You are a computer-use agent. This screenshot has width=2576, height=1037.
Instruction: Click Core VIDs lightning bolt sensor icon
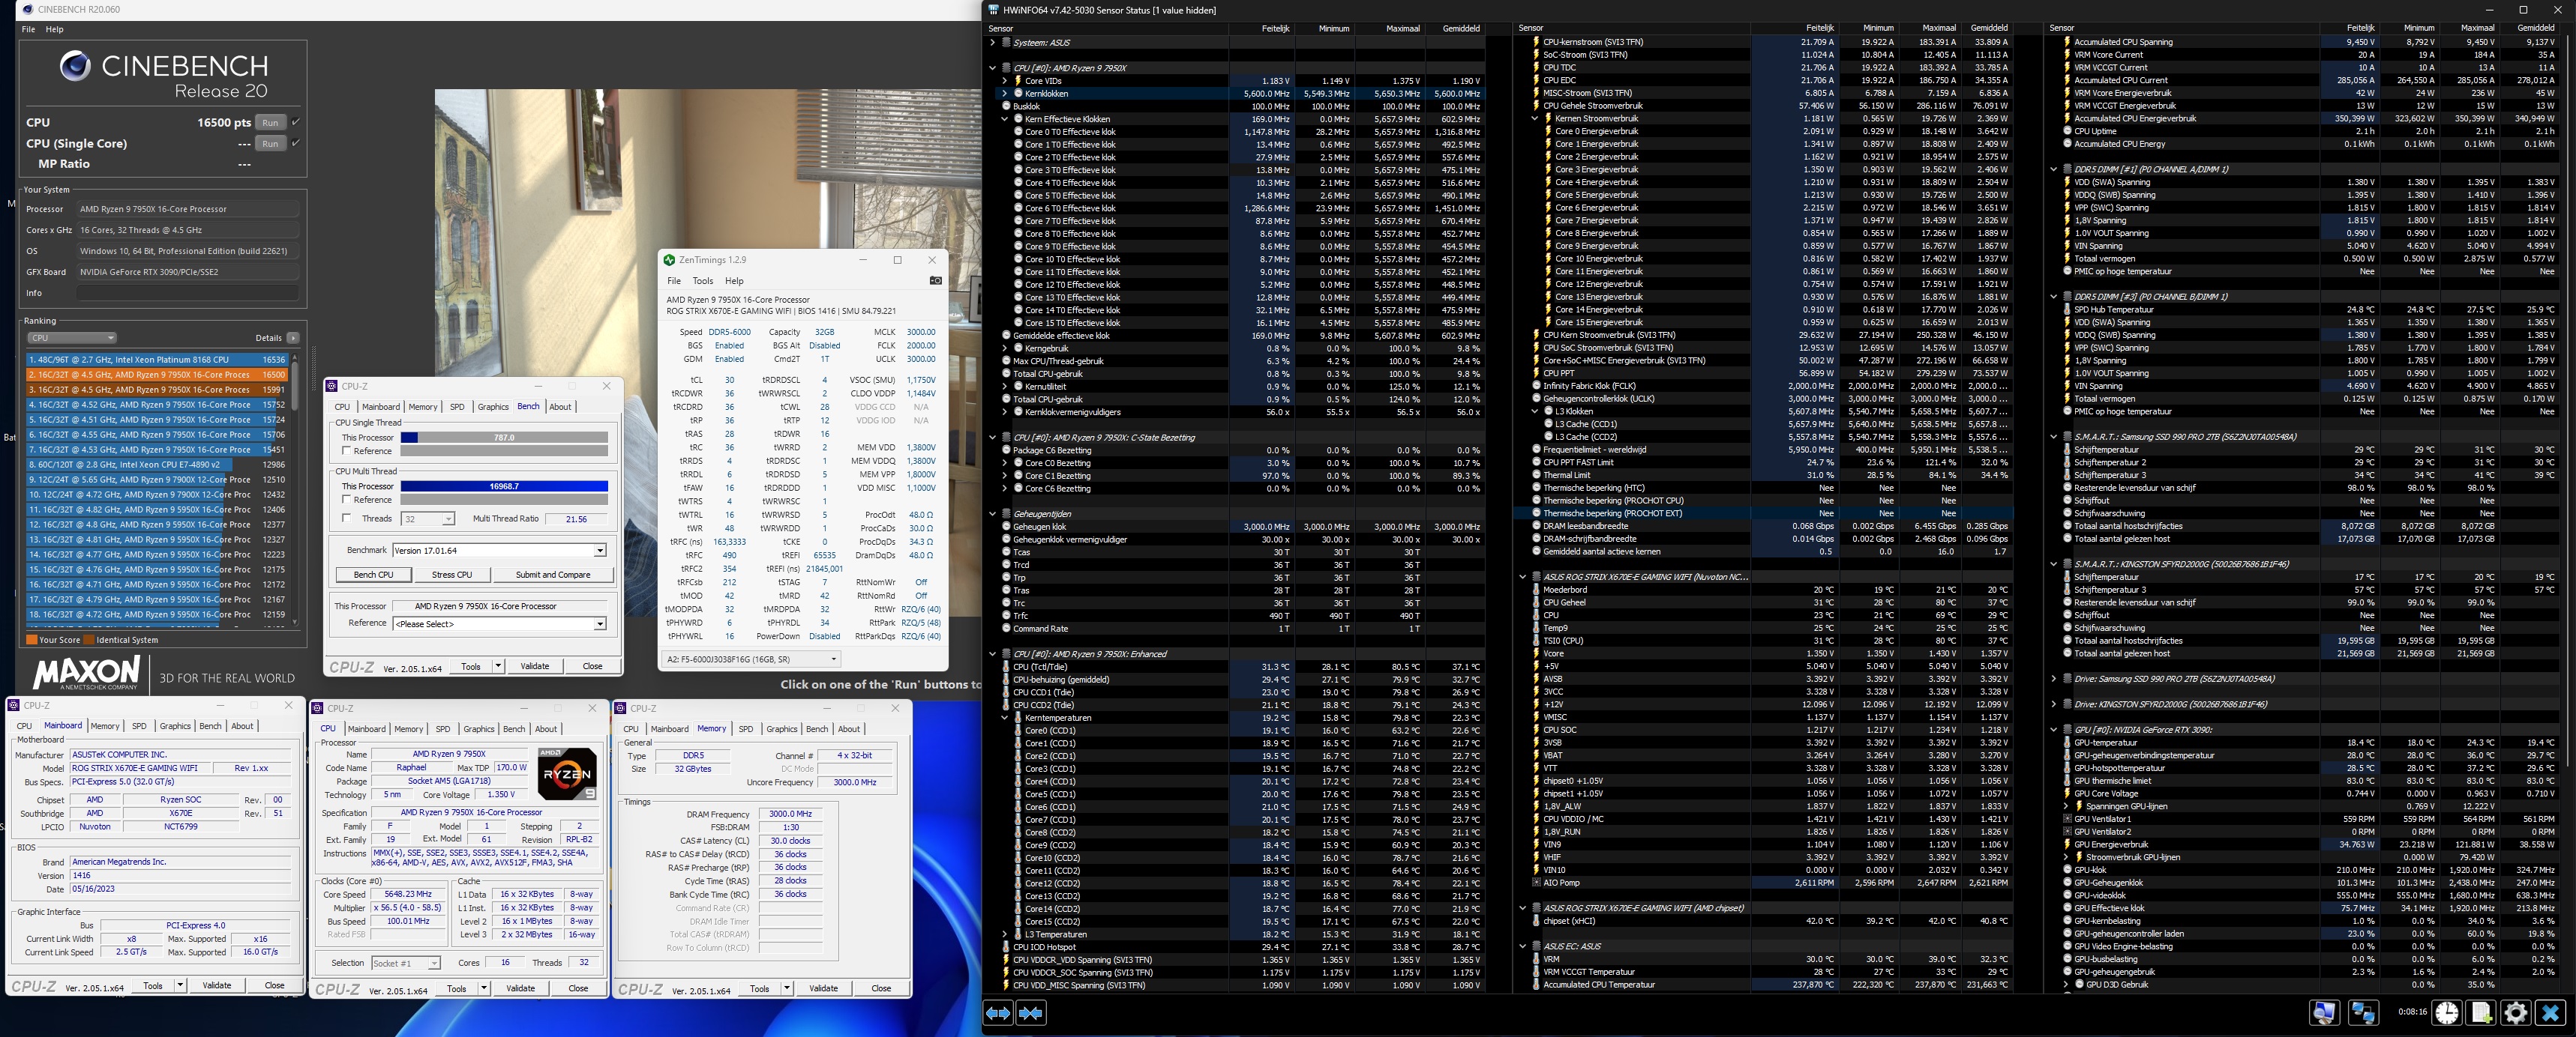[1018, 81]
